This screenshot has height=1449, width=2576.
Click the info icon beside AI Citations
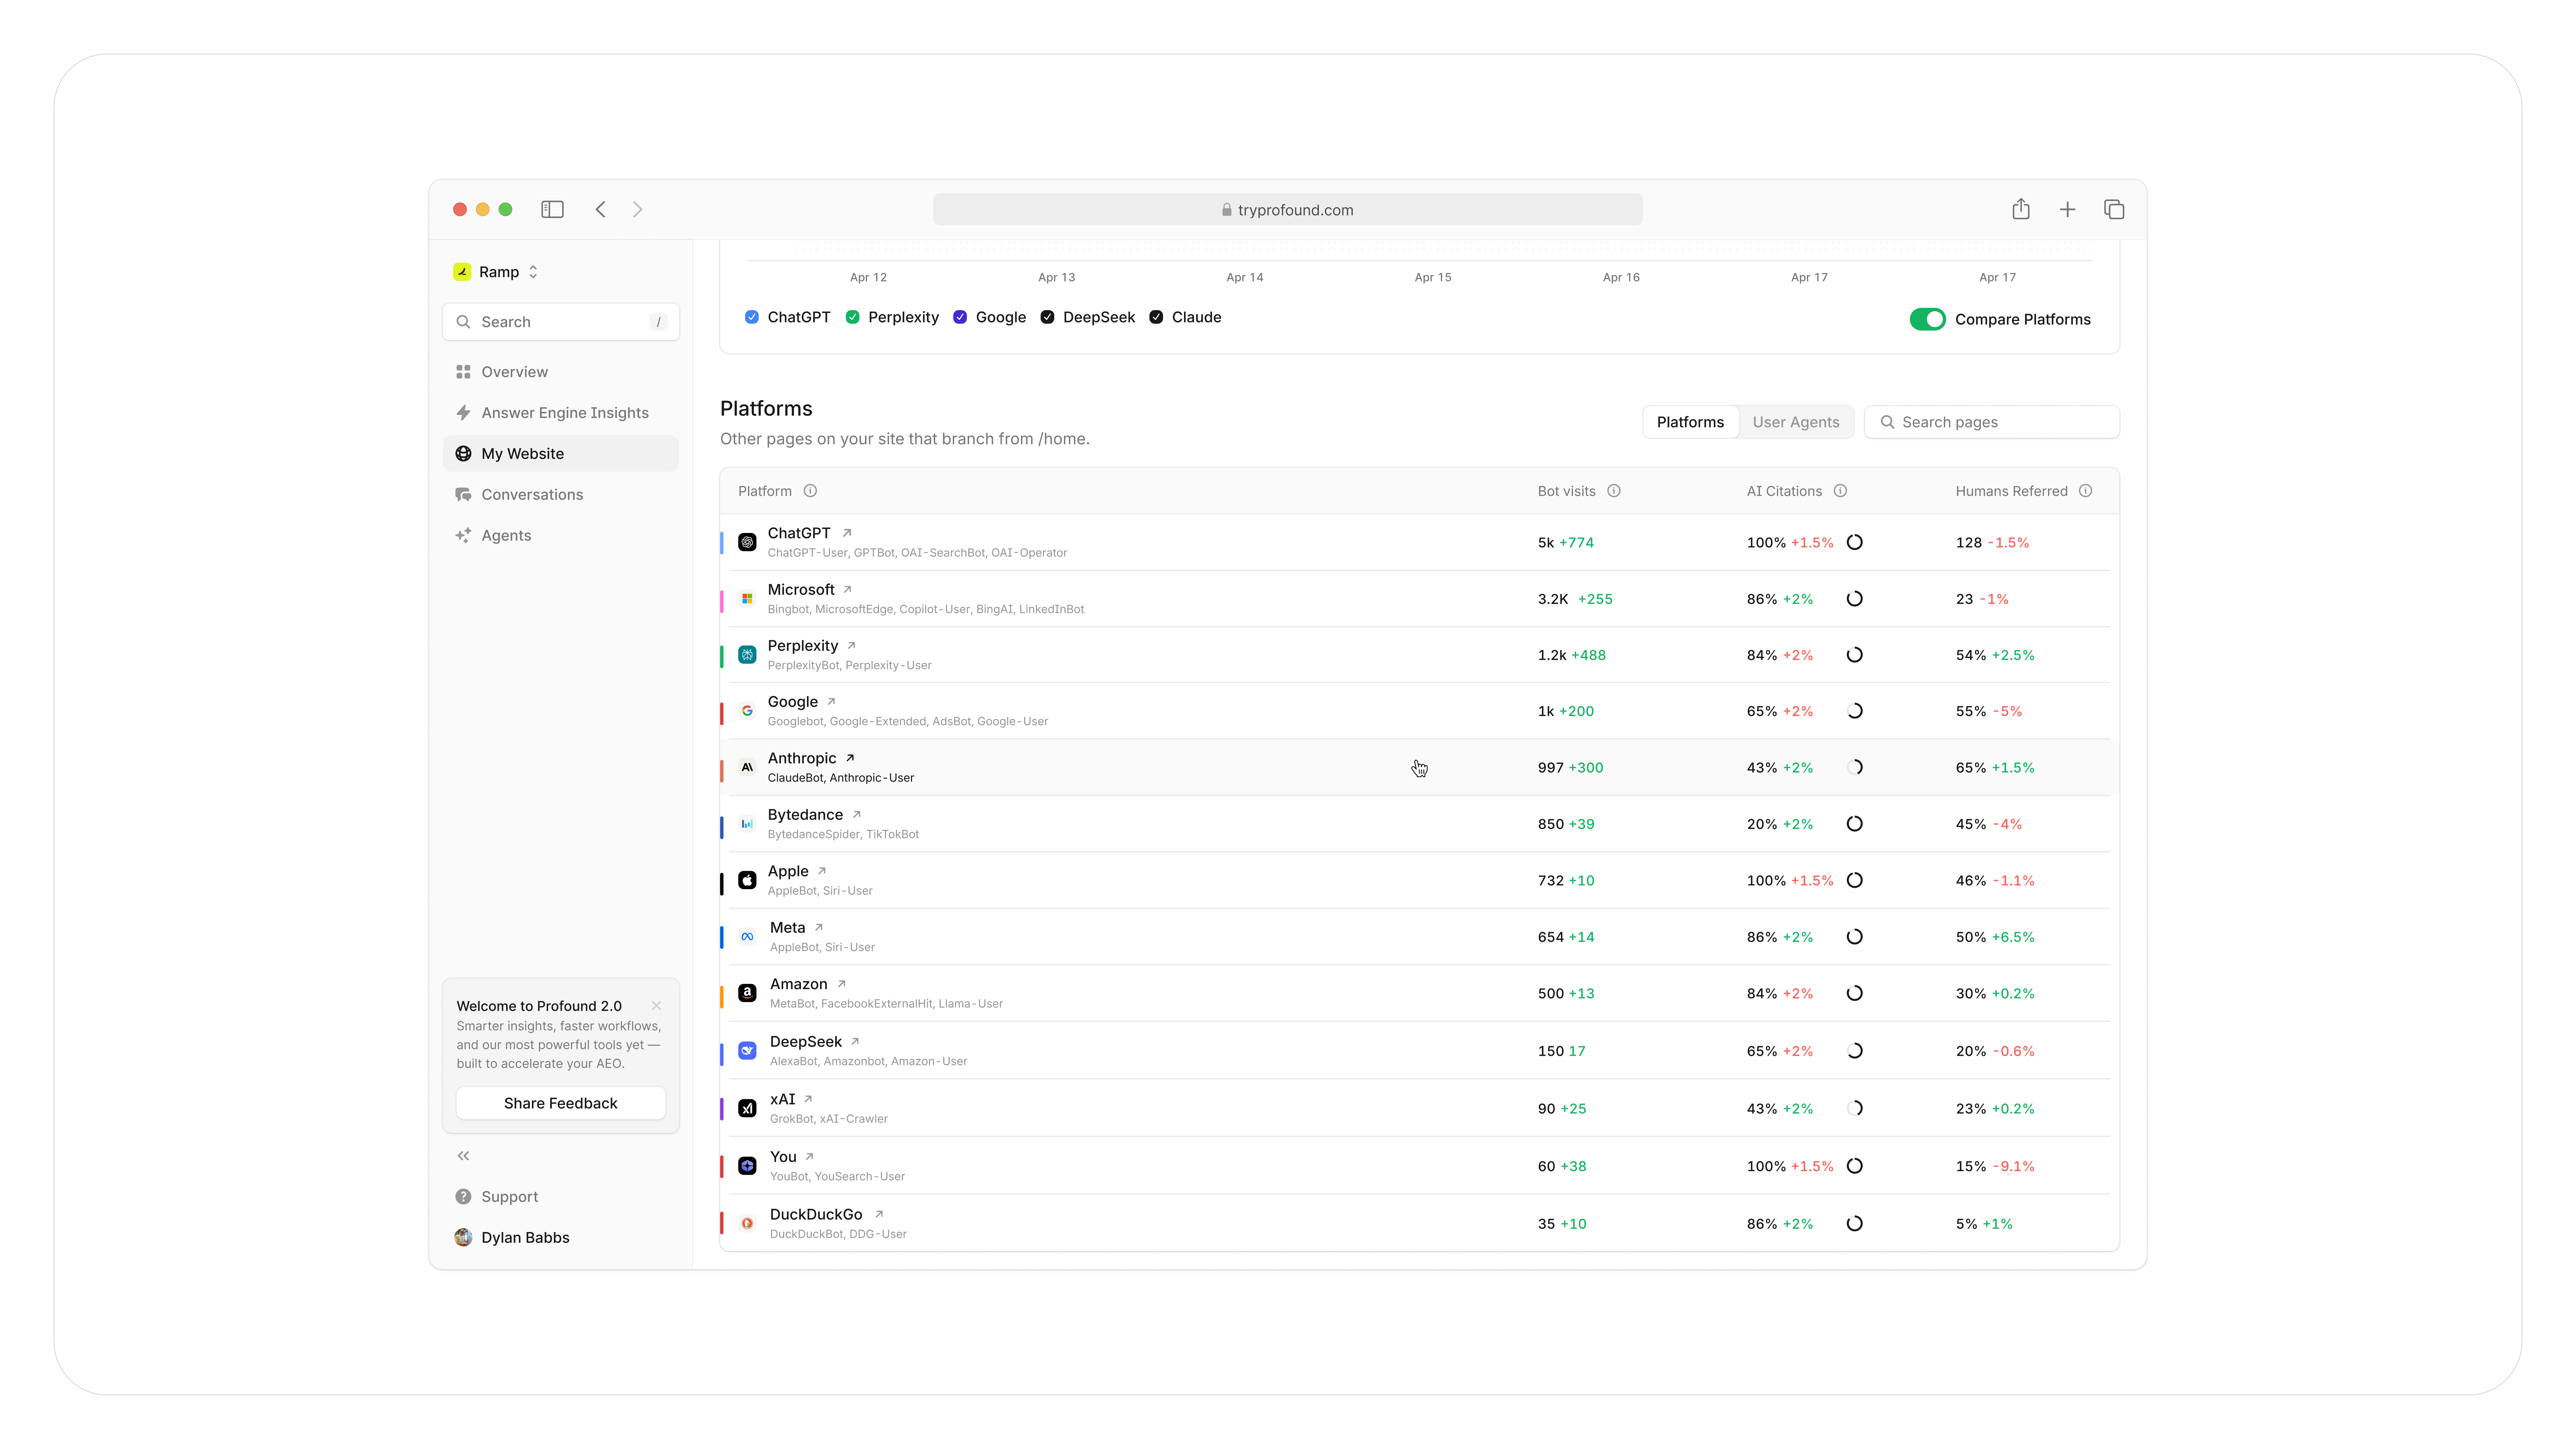pyautogui.click(x=1840, y=491)
